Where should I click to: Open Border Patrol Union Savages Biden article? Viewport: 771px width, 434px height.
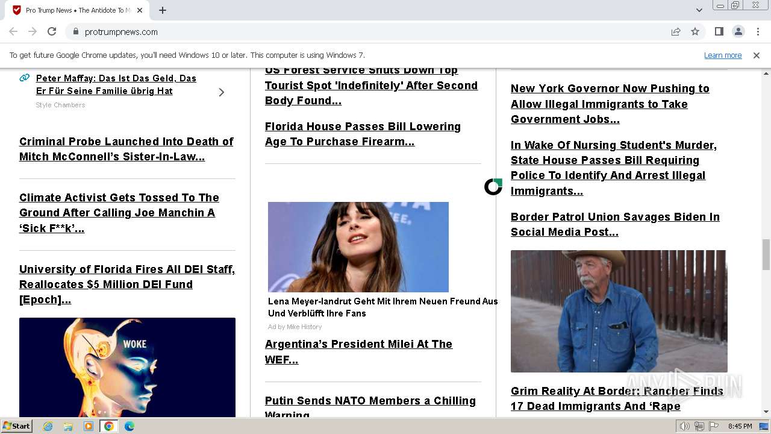(615, 224)
